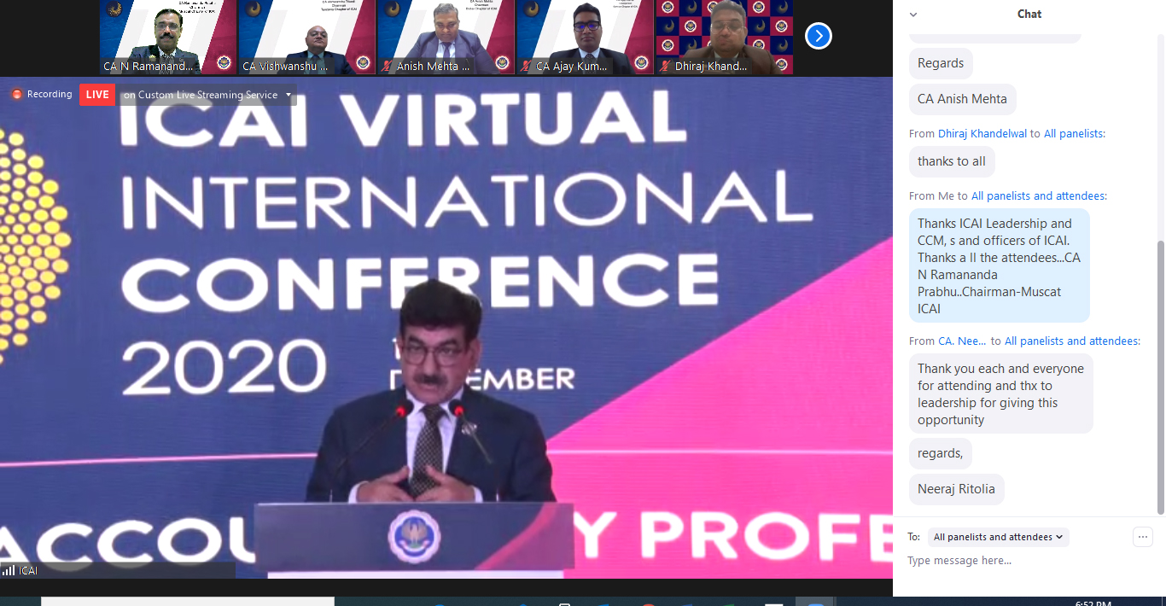Click the ICAI network signal strength icon
The width and height of the screenshot is (1166, 606).
(9, 570)
